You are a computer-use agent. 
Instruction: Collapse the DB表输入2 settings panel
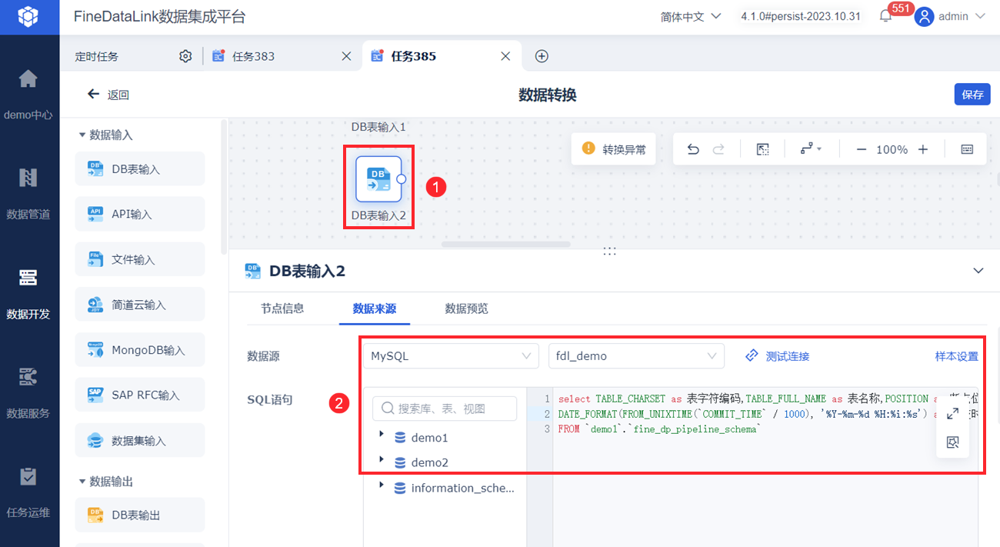coord(978,271)
